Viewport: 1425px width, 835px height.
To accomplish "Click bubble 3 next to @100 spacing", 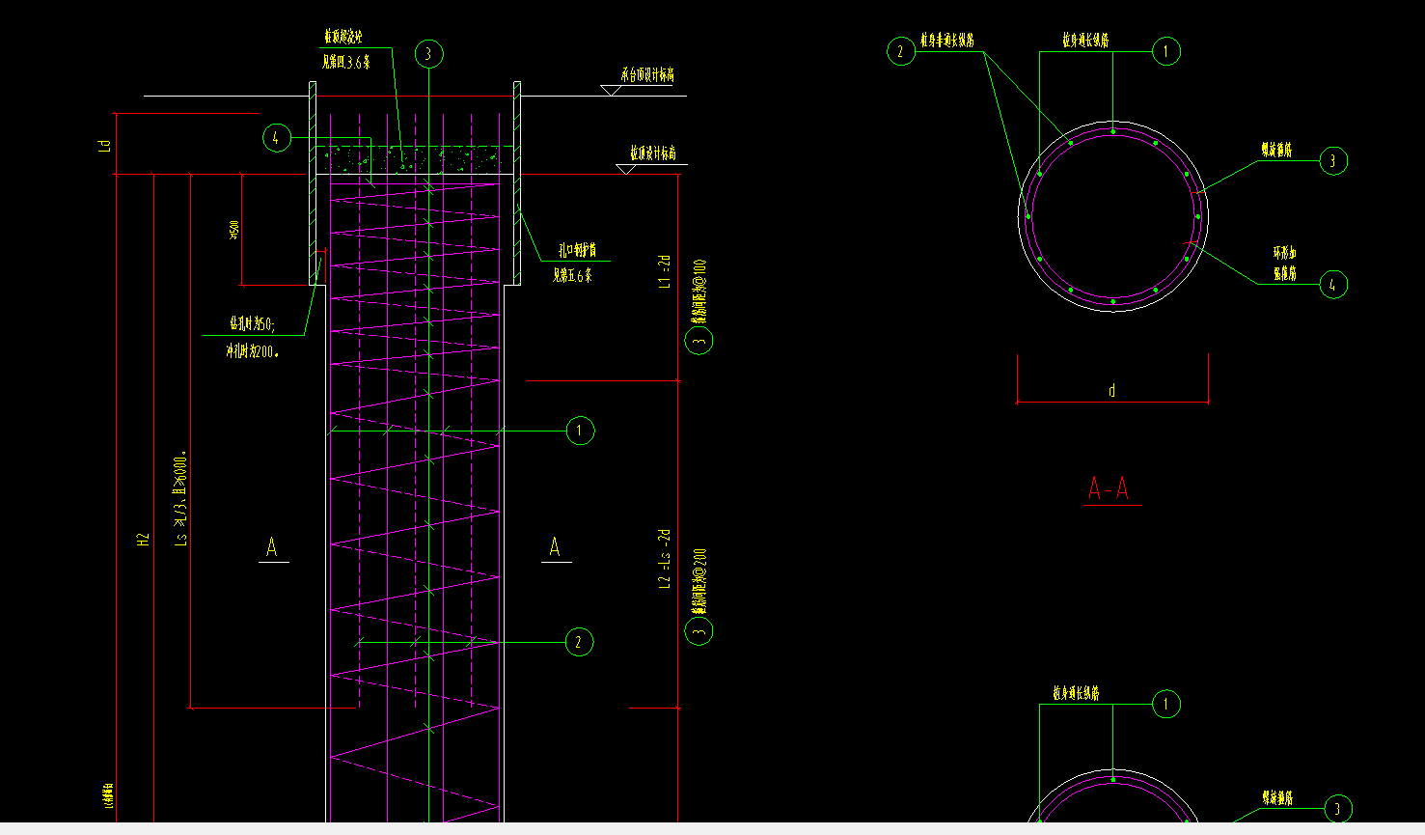I will tap(699, 340).
